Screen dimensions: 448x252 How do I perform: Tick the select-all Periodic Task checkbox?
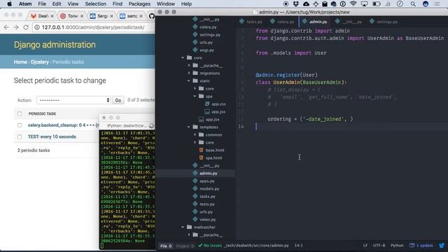coord(20,113)
